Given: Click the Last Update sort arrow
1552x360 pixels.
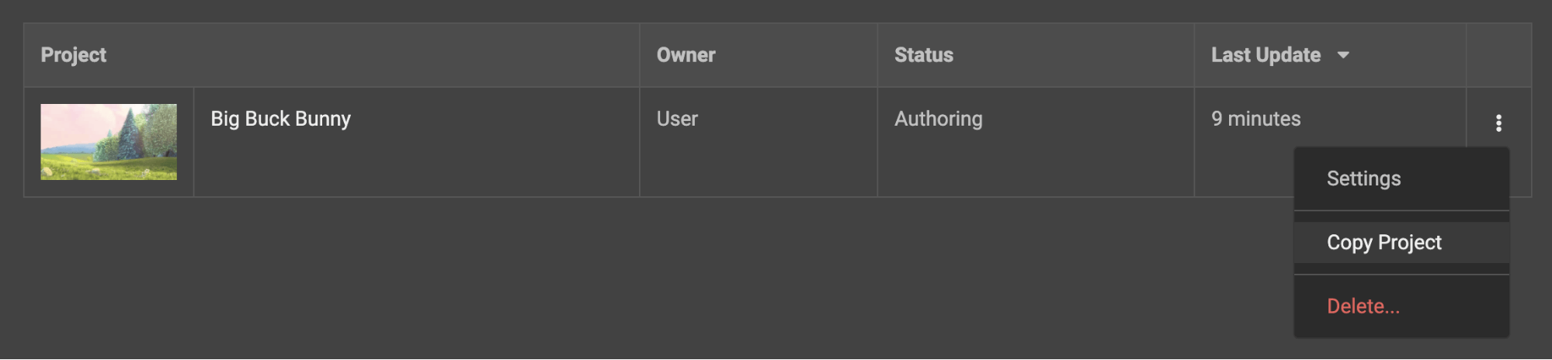Looking at the screenshot, I should (1342, 55).
